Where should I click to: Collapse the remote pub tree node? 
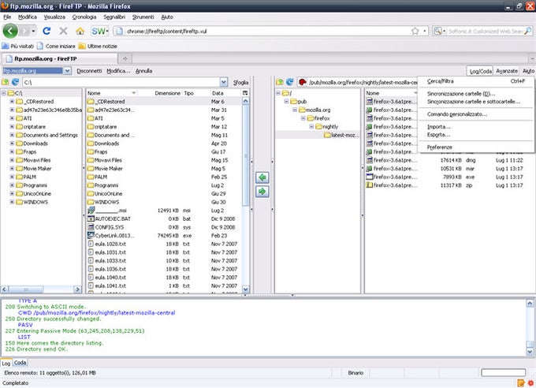286,102
